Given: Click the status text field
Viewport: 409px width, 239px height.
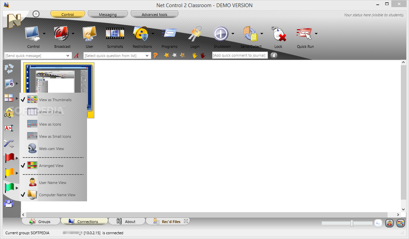Looking at the screenshot, I should [x=373, y=15].
